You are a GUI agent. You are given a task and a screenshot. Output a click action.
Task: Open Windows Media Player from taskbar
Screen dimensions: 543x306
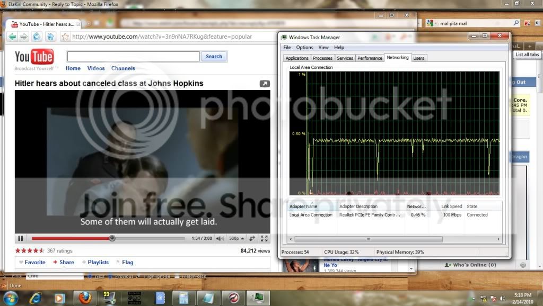tap(59, 298)
